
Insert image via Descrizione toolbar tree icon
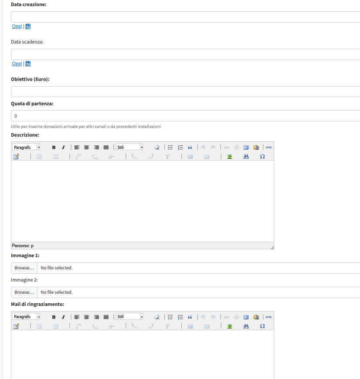coord(230,157)
